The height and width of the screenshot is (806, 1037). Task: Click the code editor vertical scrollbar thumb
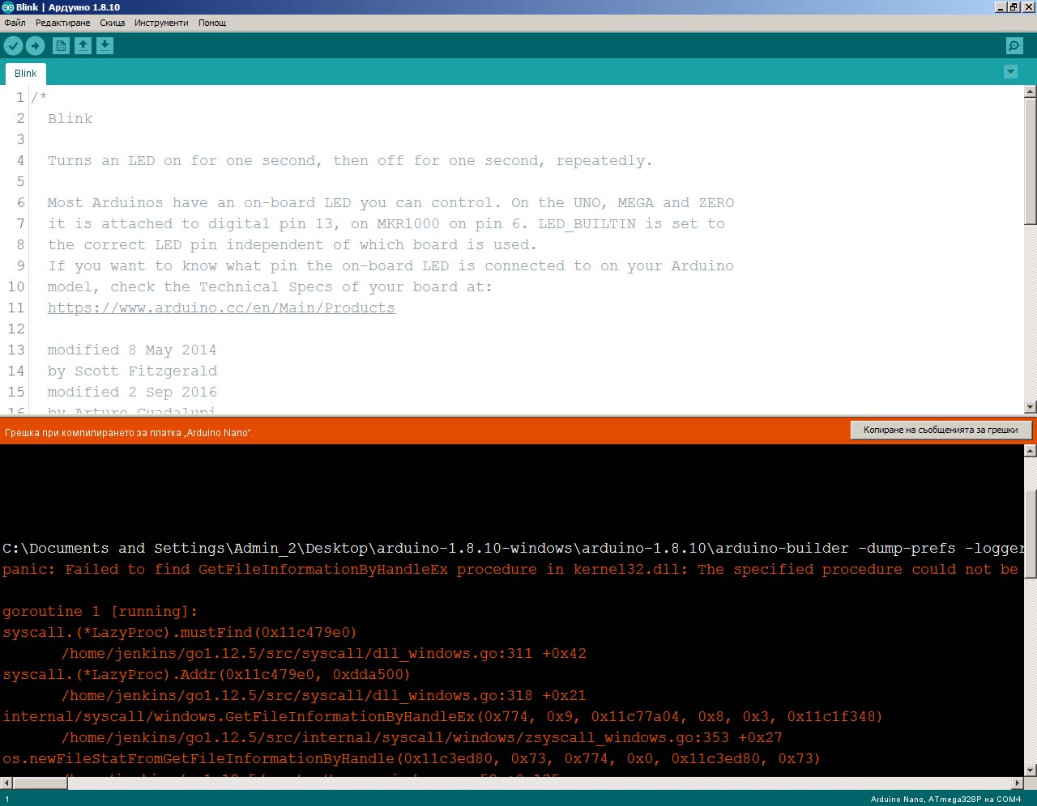pyautogui.click(x=1031, y=160)
